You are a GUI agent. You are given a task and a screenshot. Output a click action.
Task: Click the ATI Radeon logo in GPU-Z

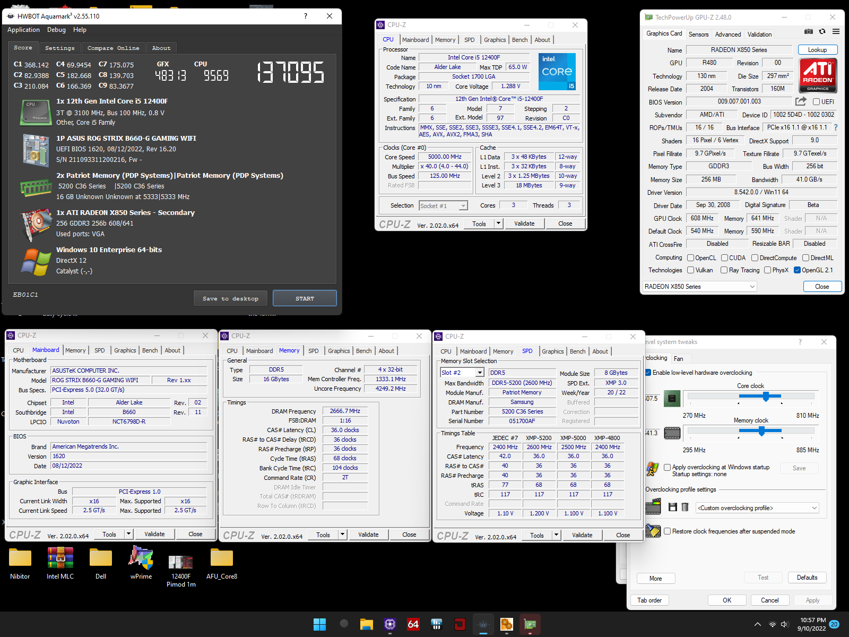click(x=818, y=75)
